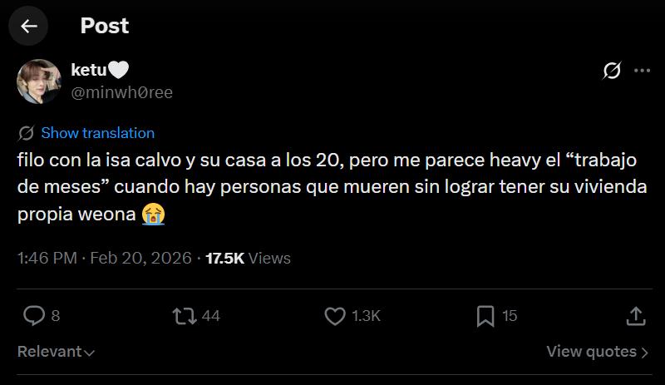Open the @minwh0ree handle link
Screen dimensions: 665x385
(x=121, y=92)
